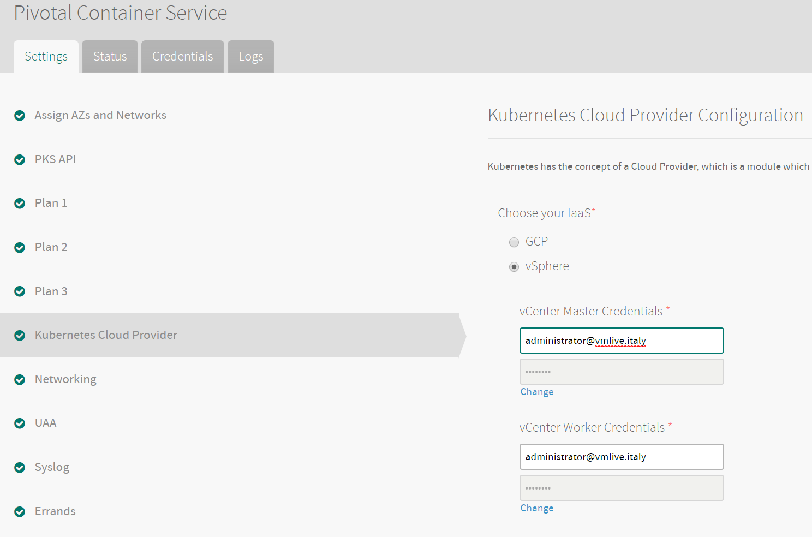812x537 pixels.
Task: Click the green checkmark beside Plan 3
Action: point(20,291)
